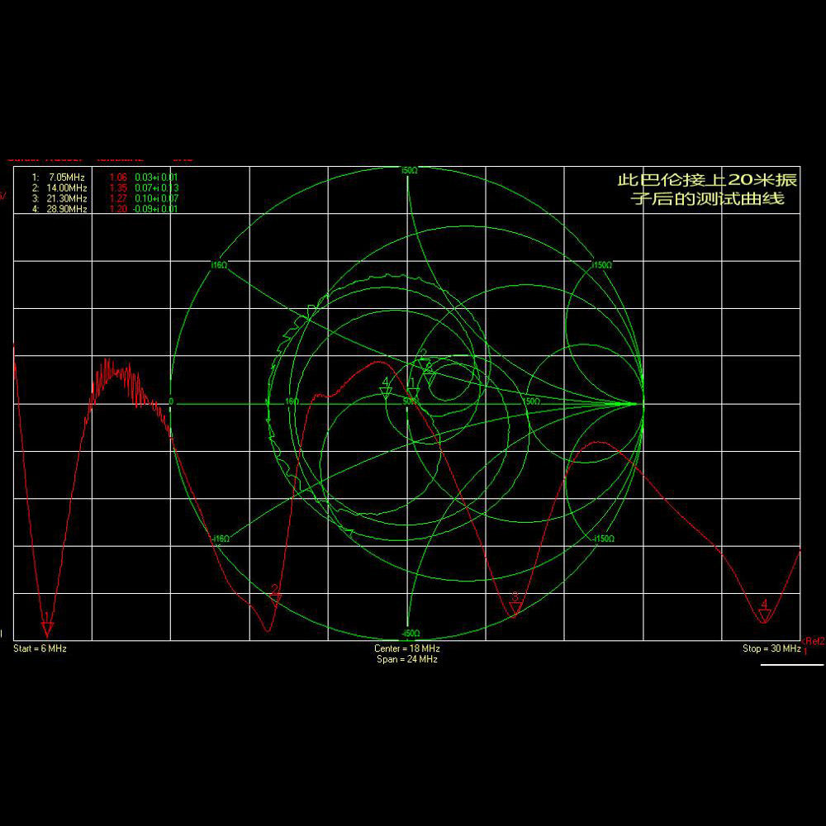Select the 14.00MHz marker readout row
The width and height of the screenshot is (826, 826).
105,188
